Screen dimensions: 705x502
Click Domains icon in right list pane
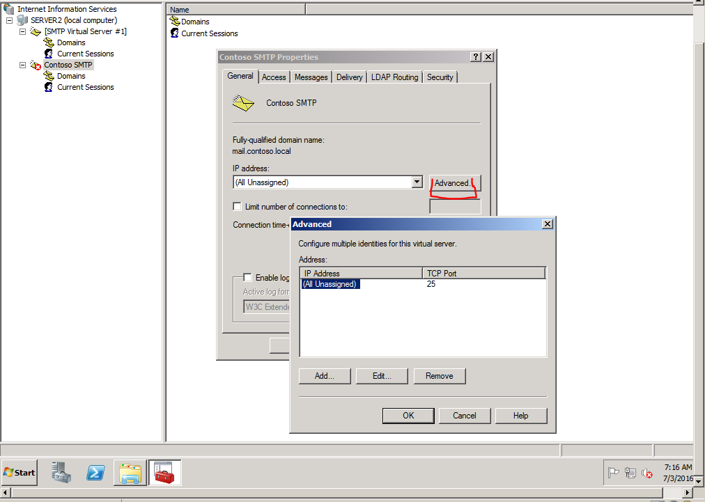174,21
